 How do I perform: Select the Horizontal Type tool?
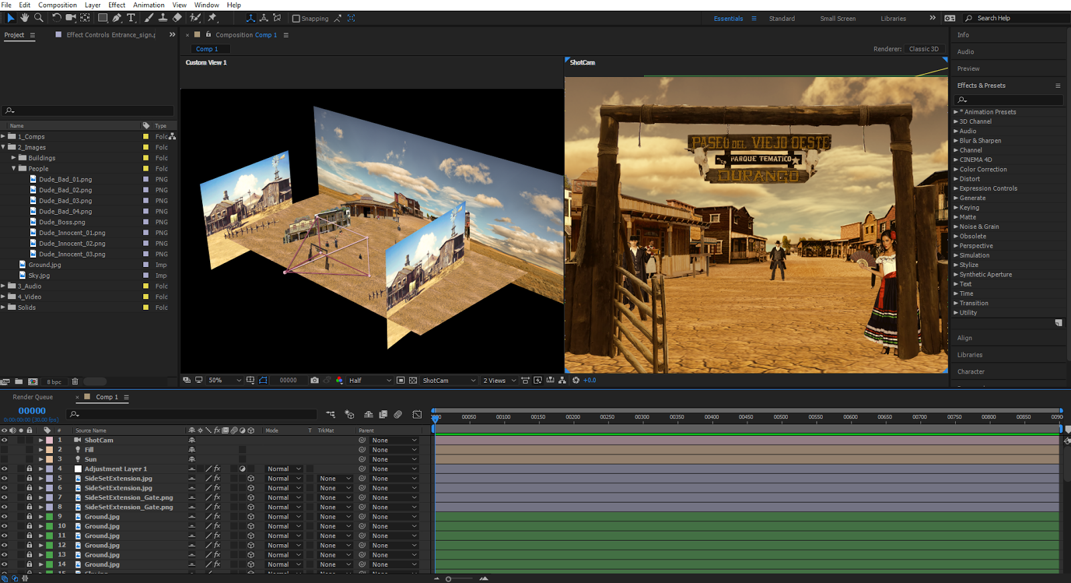point(131,18)
